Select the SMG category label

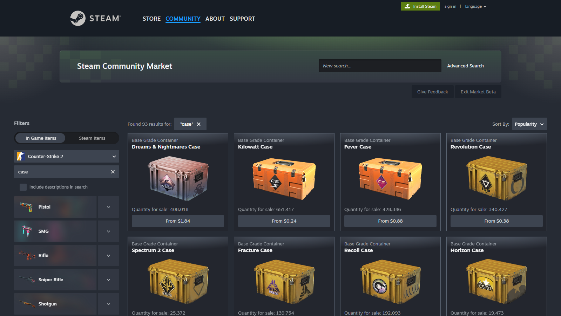pos(43,231)
